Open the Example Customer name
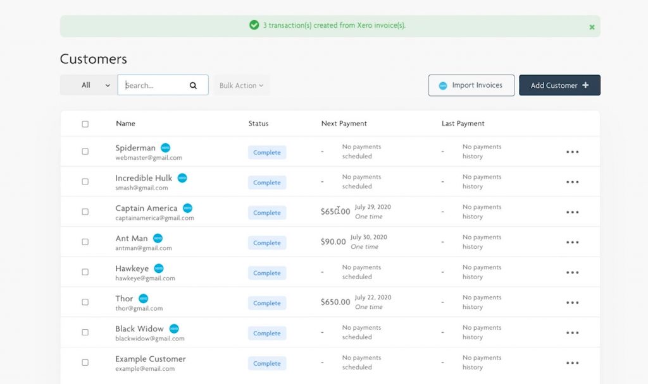The height and width of the screenshot is (384, 648). tap(151, 359)
